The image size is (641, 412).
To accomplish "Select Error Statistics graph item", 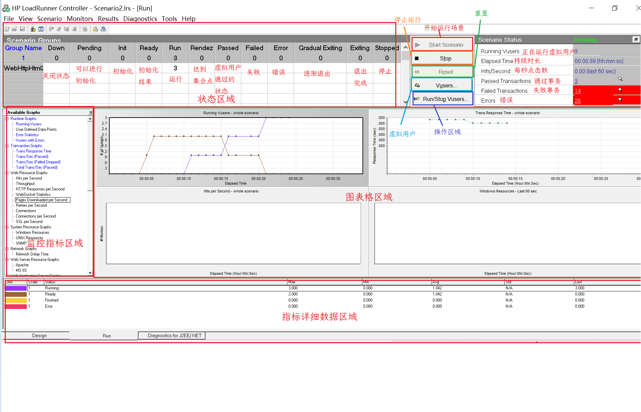I will (x=27, y=135).
